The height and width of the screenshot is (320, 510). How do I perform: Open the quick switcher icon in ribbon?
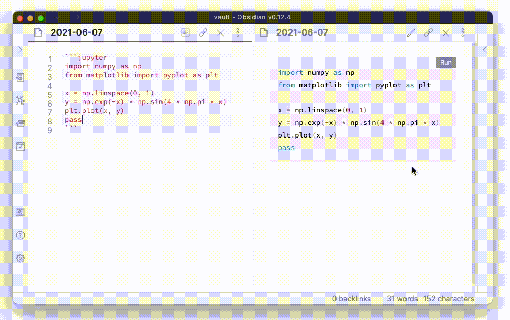[20, 77]
